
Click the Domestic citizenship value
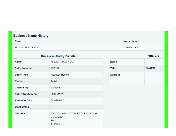point(56,88)
